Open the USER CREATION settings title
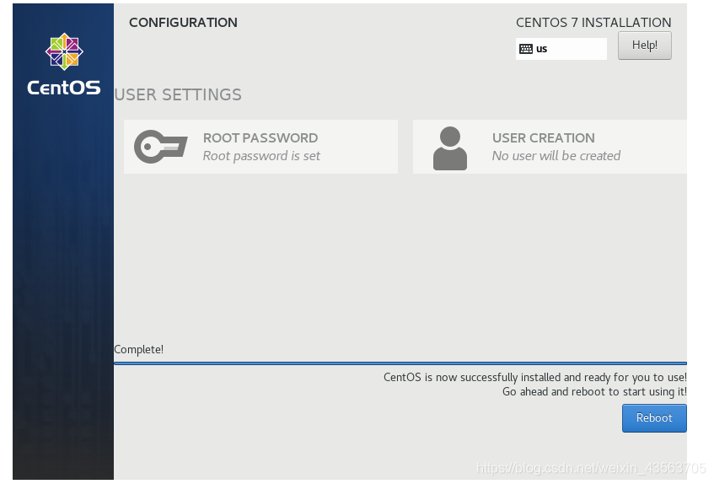 click(x=543, y=137)
